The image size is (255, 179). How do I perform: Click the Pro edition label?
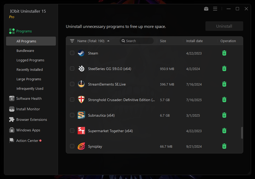(12, 17)
